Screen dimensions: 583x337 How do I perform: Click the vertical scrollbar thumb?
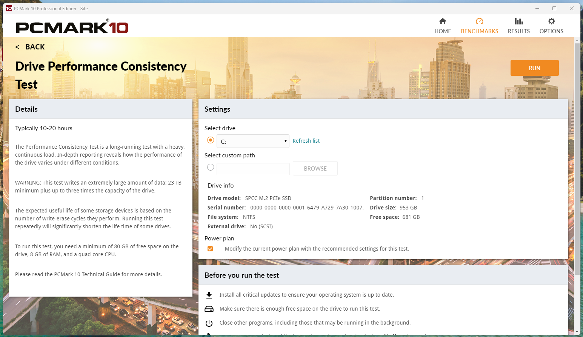[577, 158]
